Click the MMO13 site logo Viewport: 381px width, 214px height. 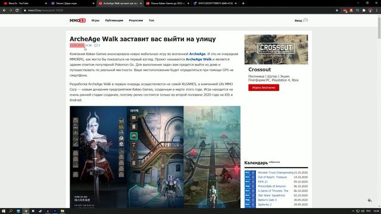tap(77, 20)
